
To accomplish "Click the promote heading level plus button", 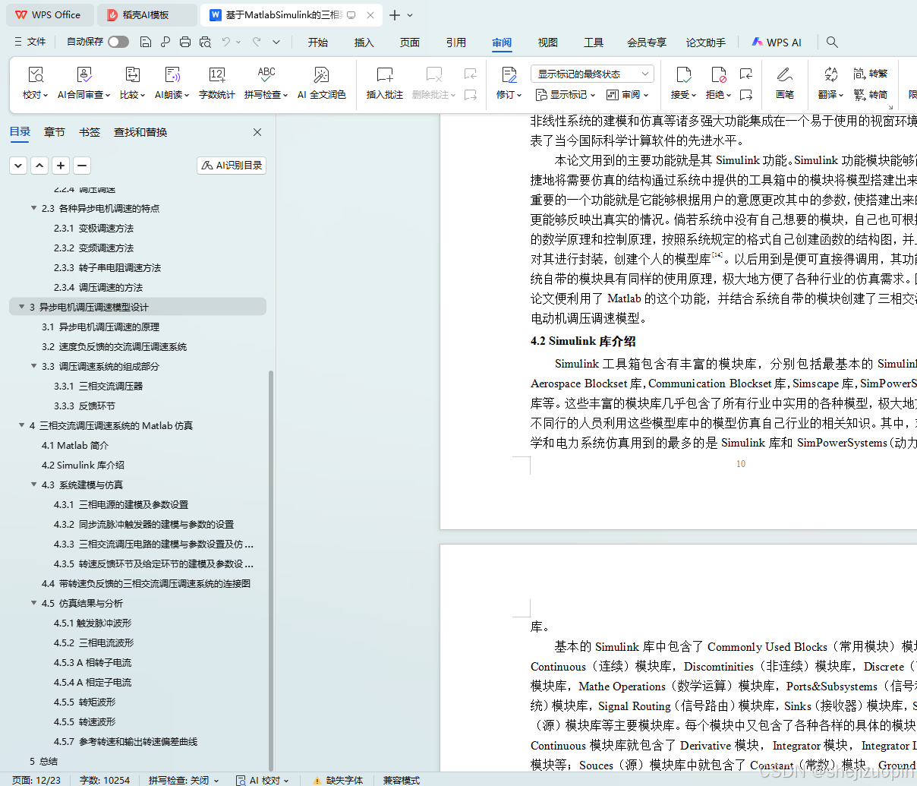I will (61, 165).
